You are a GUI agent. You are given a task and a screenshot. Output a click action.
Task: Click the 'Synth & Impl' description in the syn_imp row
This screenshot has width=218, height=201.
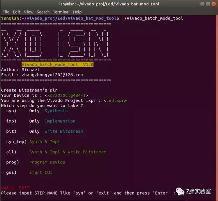[45, 142]
